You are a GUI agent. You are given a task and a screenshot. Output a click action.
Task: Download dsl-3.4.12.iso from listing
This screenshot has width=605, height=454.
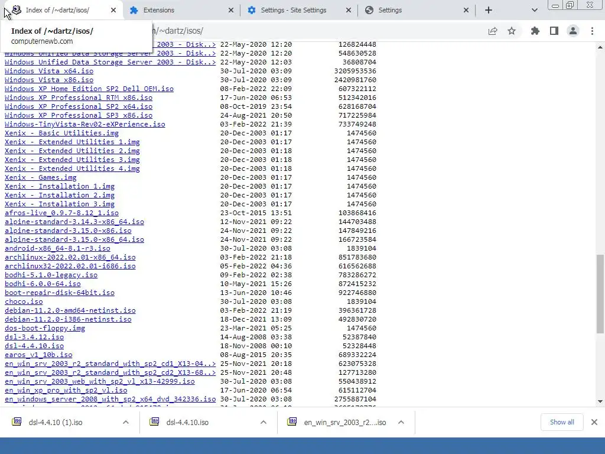click(x=34, y=338)
